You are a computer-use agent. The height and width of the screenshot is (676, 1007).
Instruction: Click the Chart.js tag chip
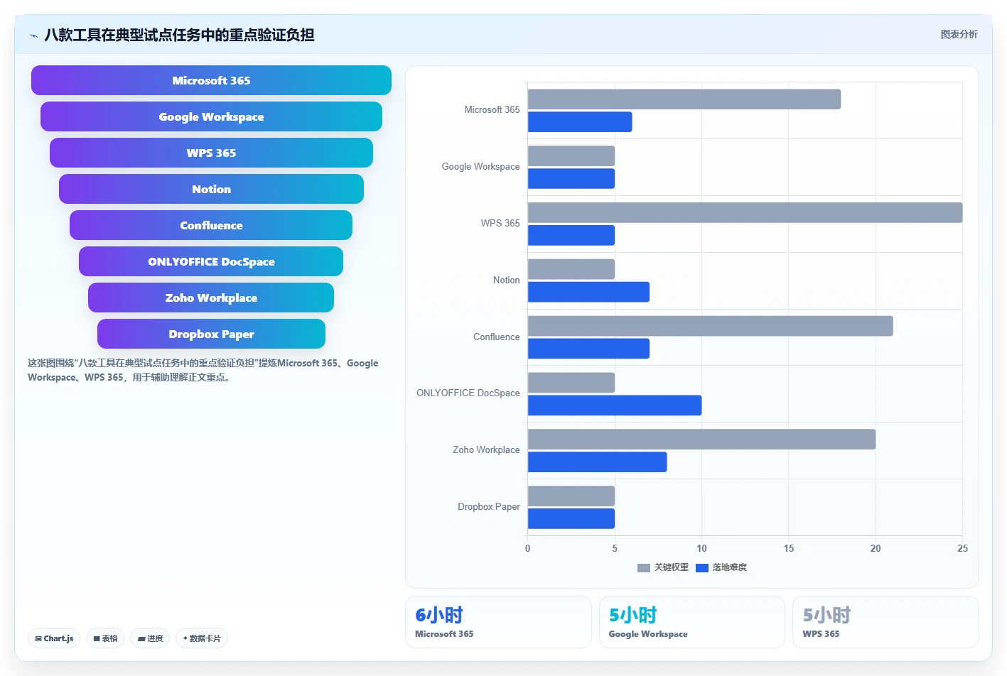(54, 638)
